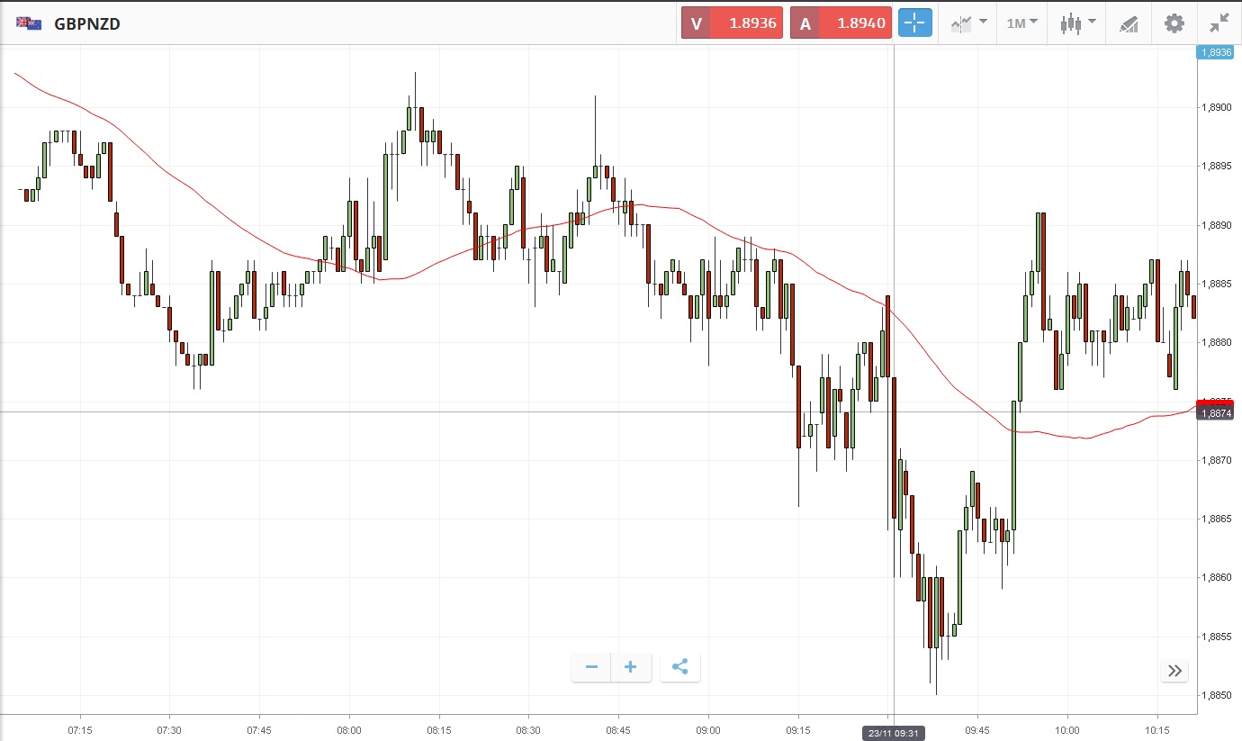Click the 08:00 time axis label
Screen dimensions: 1242x741
(349, 729)
